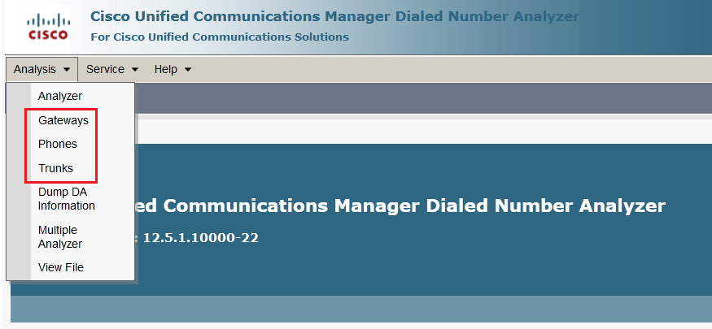Select Analyzer from the Analysis menu
Image resolution: width=712 pixels, height=329 pixels.
click(60, 96)
